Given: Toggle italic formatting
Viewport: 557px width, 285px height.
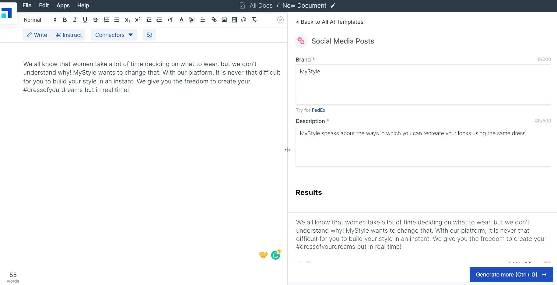Looking at the screenshot, I should [x=75, y=20].
